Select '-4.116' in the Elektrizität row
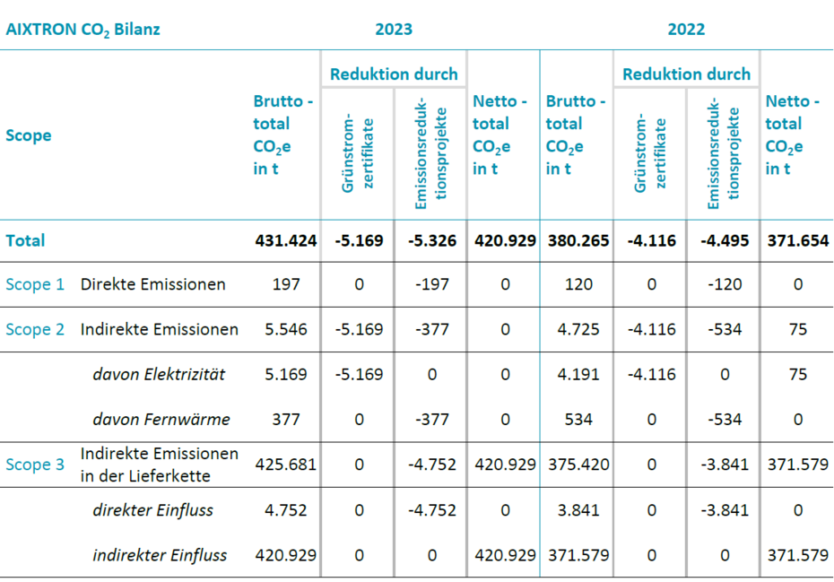The width and height of the screenshot is (834, 582). 652,375
